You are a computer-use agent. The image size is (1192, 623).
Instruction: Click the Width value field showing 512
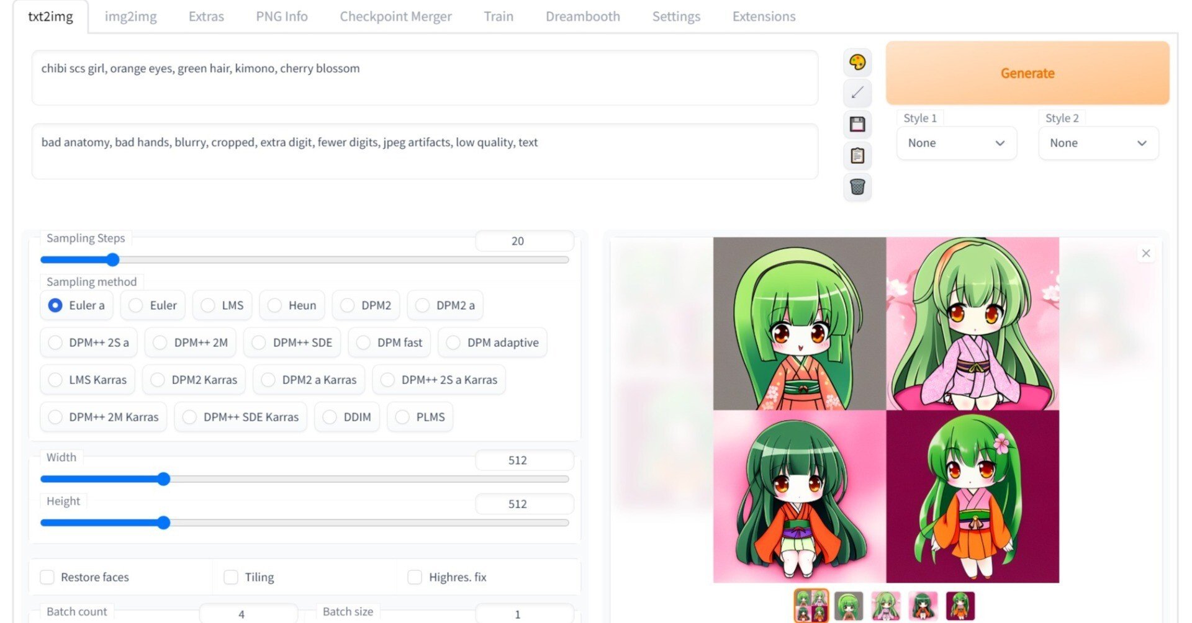pos(524,460)
